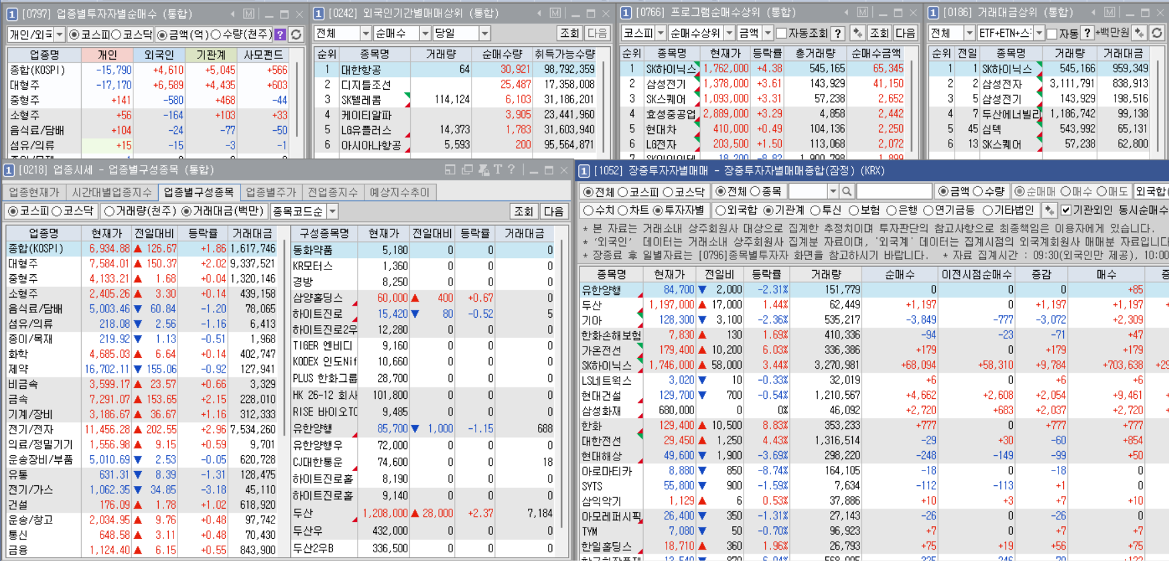Image resolution: width=1169 pixels, height=561 pixels.
Task: Click the question mark help button in window 0766
Action: point(837,33)
